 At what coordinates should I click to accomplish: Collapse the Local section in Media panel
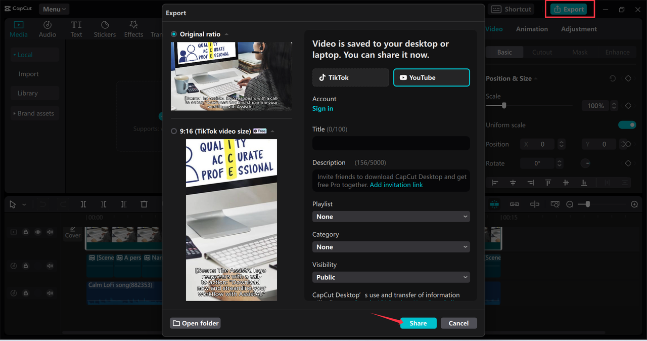coord(14,55)
